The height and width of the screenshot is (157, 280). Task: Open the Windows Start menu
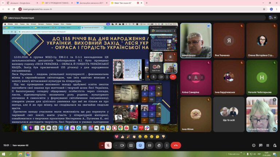pos(3,154)
